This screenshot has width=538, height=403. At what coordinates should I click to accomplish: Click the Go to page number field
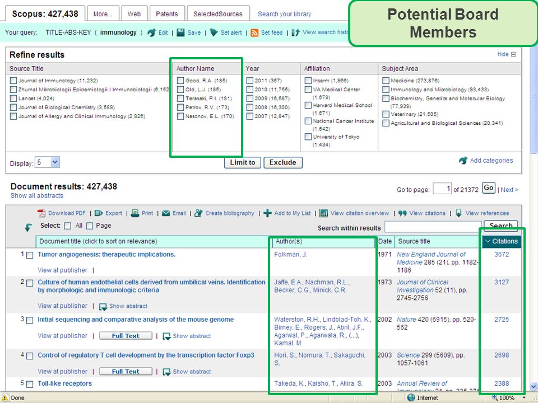442,189
